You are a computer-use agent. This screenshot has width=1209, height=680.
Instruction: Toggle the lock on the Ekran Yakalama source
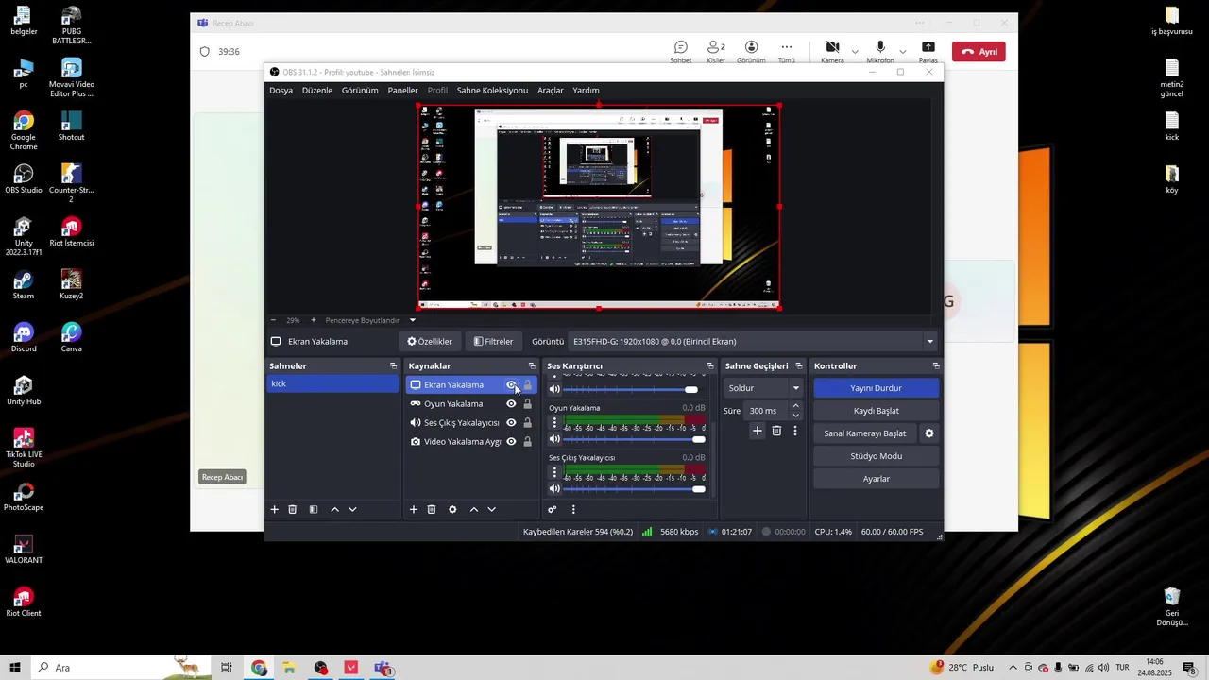point(528,385)
